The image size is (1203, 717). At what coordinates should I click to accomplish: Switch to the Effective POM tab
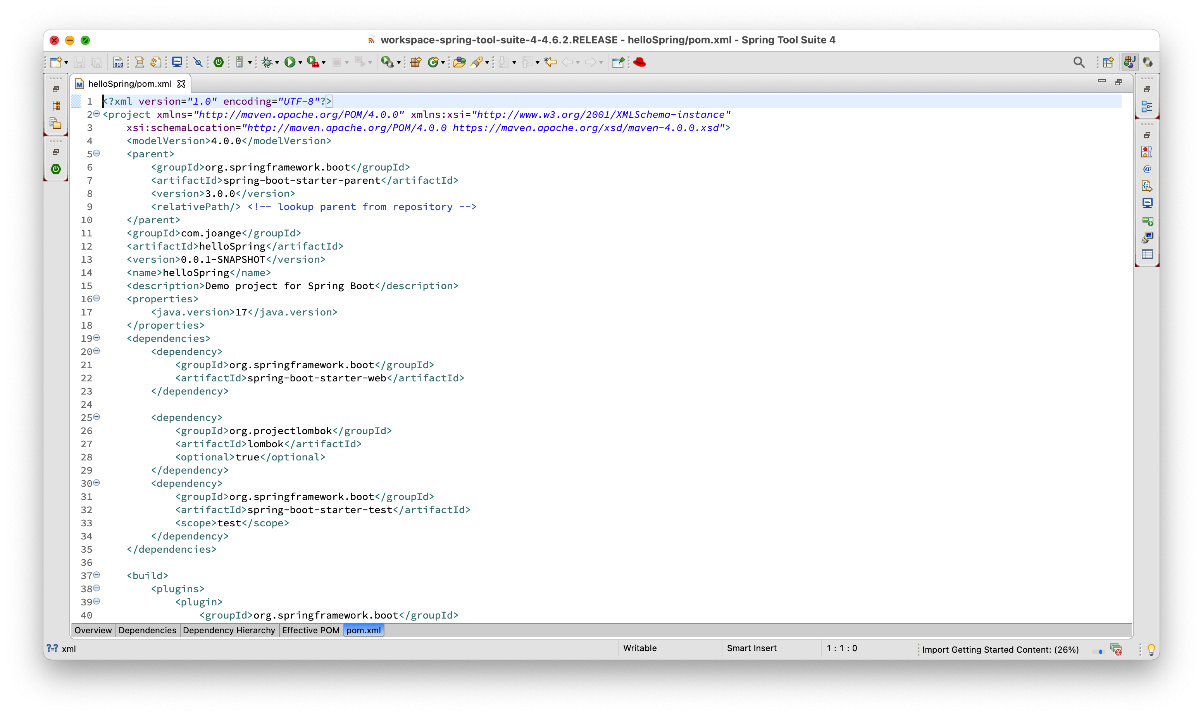coord(311,630)
